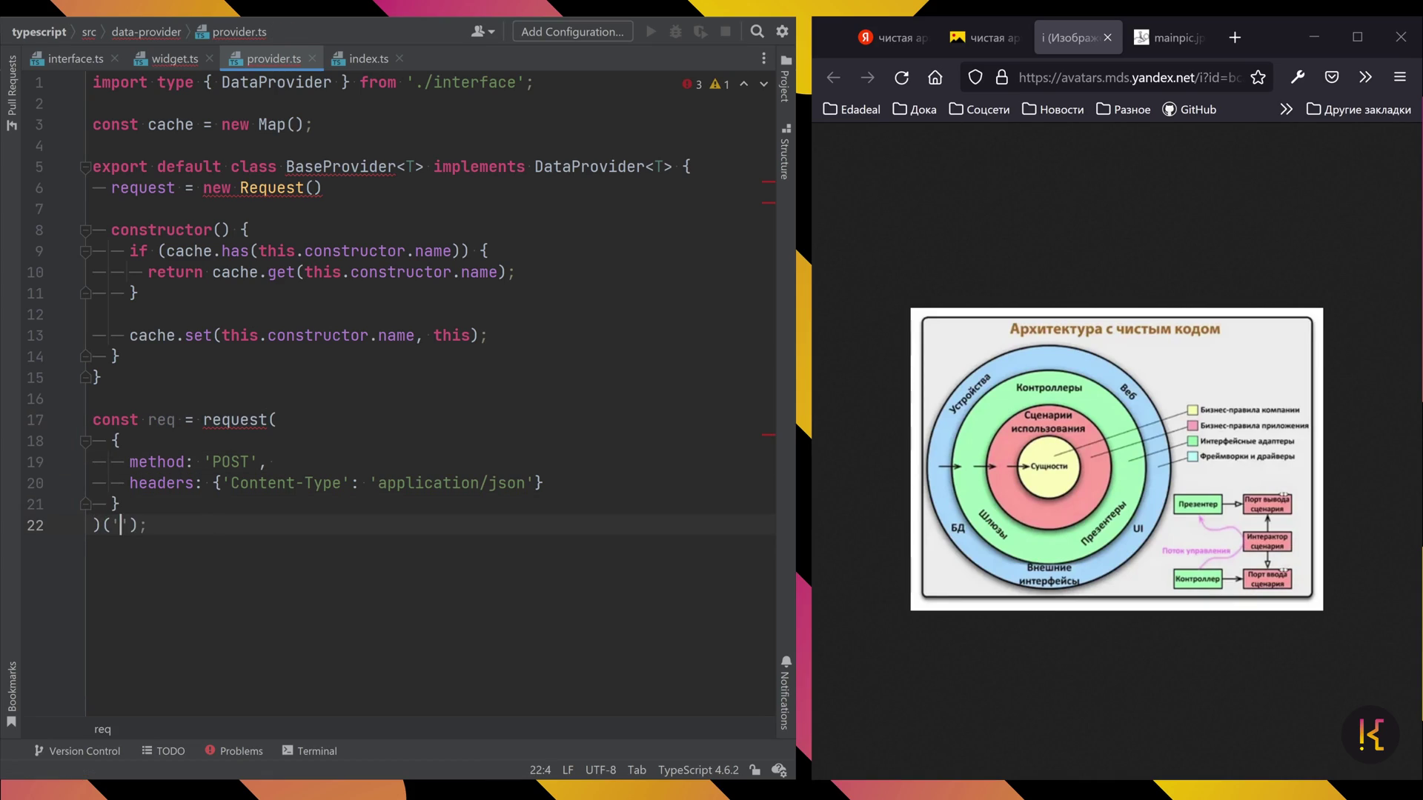Close the index.ts tab
Viewport: 1423px width, 800px height.
399,59
